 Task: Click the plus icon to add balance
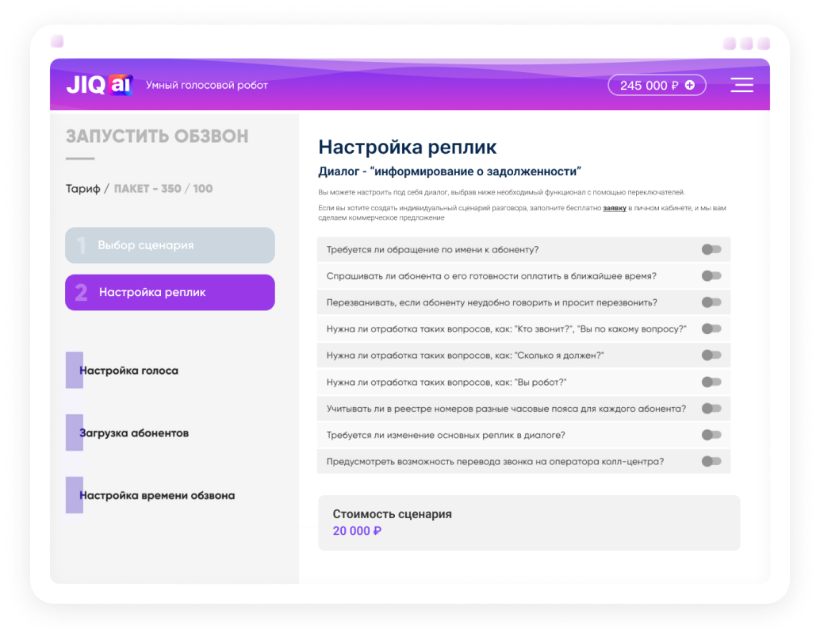(690, 85)
